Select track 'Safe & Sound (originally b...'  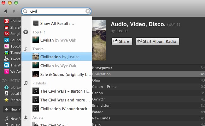[x=57, y=74]
